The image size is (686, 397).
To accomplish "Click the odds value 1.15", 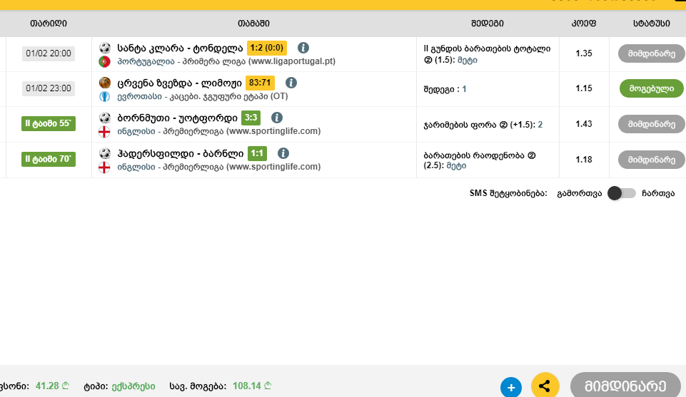I will 584,88.
